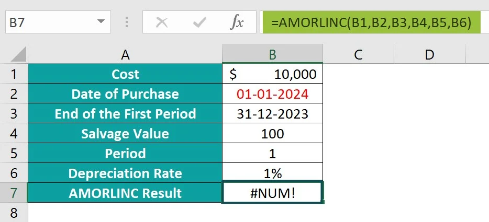
Task: Click the "AMORLINC Result" label cell
Action: (x=125, y=193)
